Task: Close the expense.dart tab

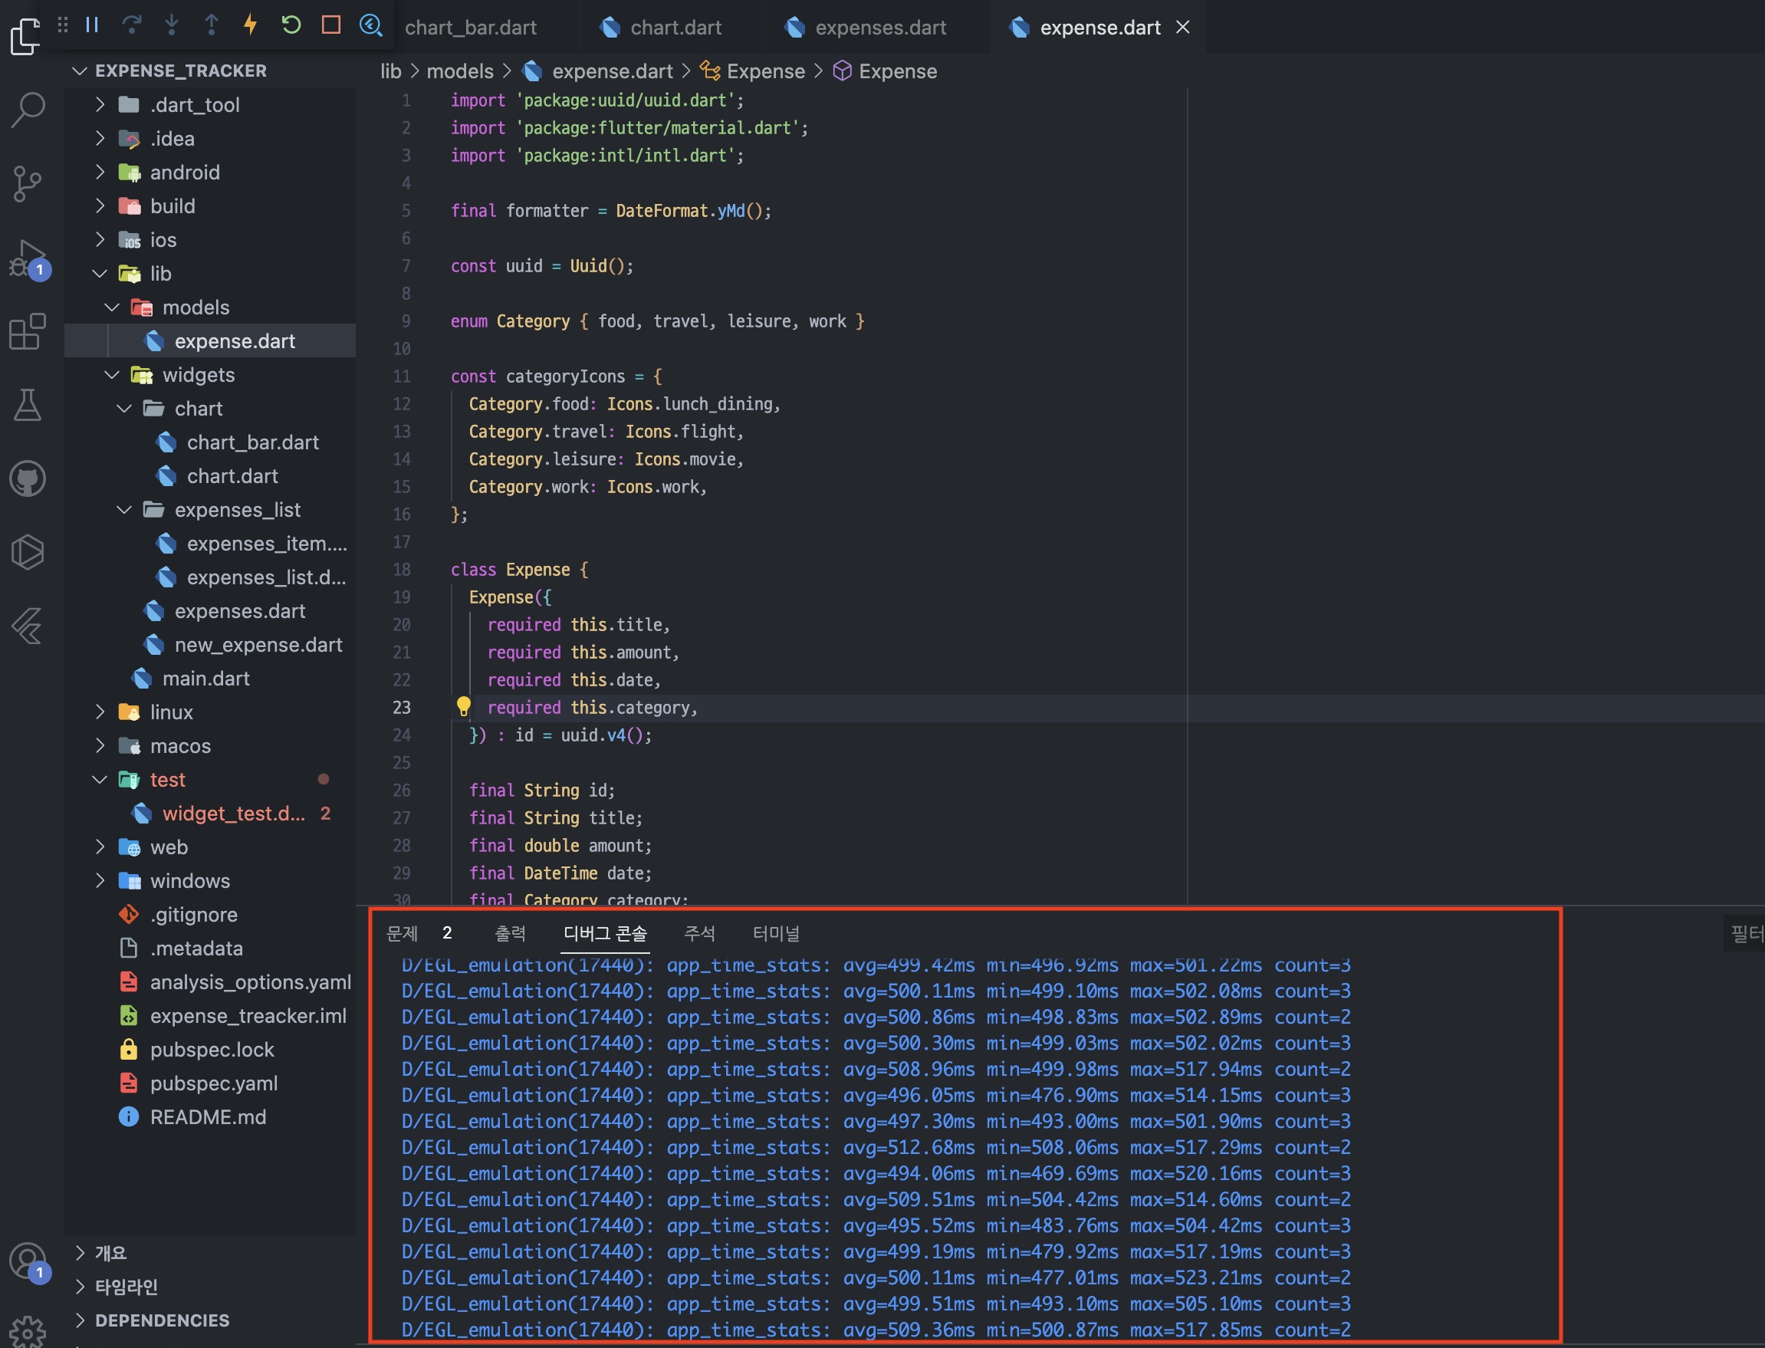Action: click(x=1182, y=28)
